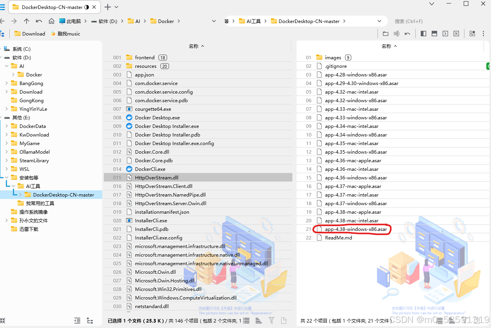Click the InstallerCli.exe application icon
Image resolution: width=491 pixels, height=328 pixels.
[129, 220]
